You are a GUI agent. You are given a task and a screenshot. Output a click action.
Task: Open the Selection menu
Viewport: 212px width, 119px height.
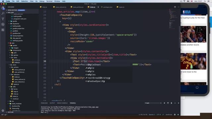25,1
